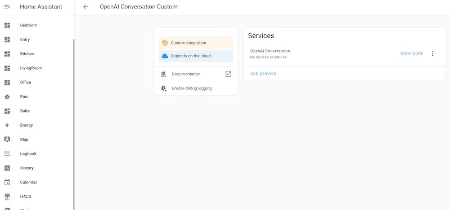Open OpenAI Conversation three-dot menu
The width and height of the screenshot is (450, 210).
(433, 53)
